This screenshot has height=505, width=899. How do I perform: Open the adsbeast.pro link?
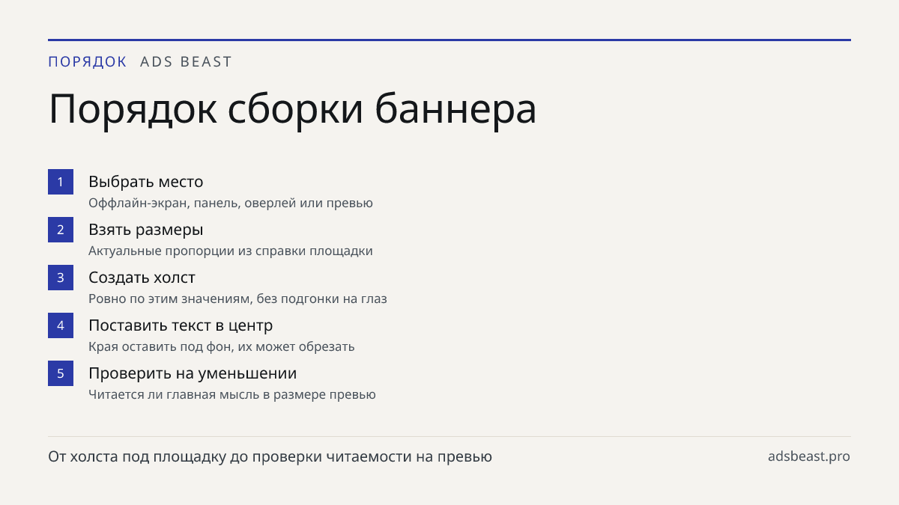809,456
